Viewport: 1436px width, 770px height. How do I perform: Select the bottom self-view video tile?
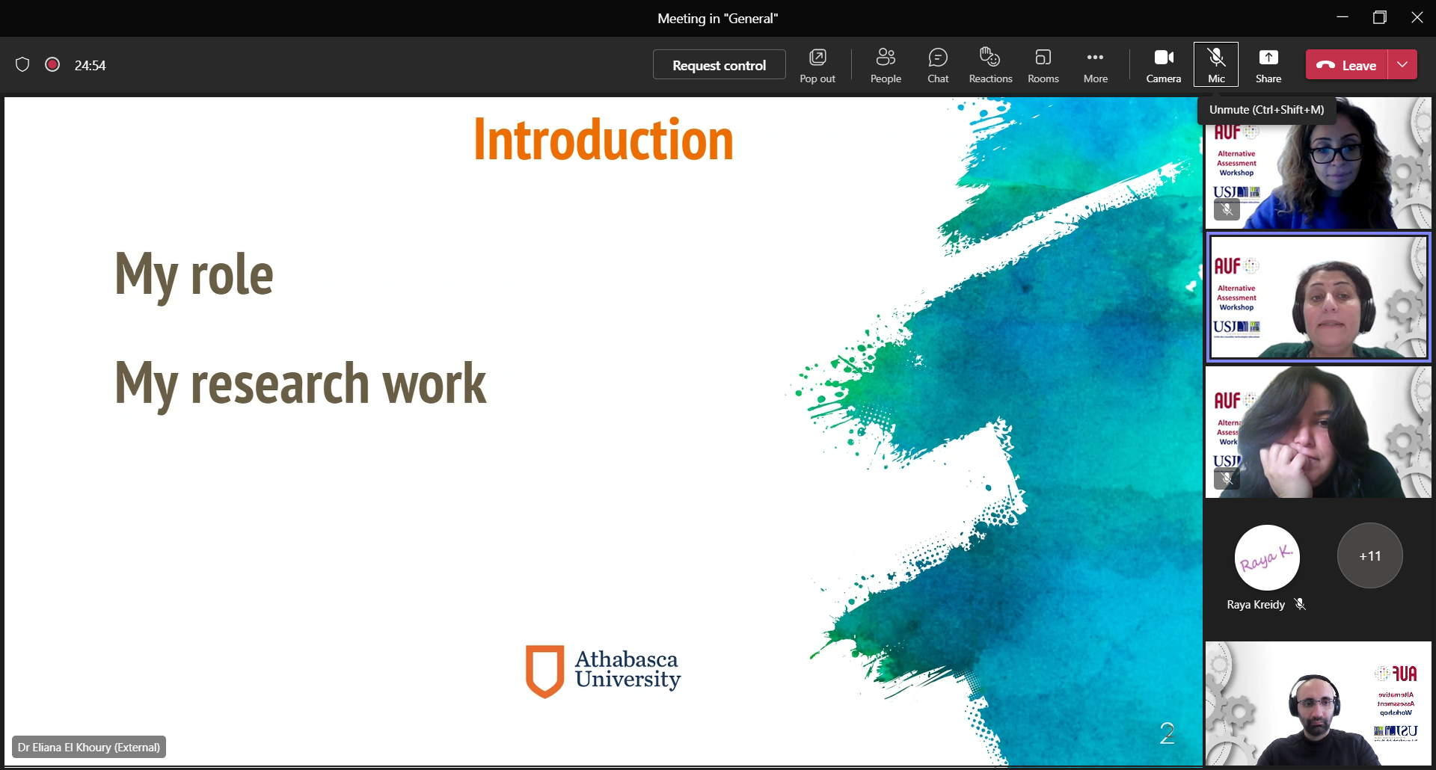(1318, 703)
